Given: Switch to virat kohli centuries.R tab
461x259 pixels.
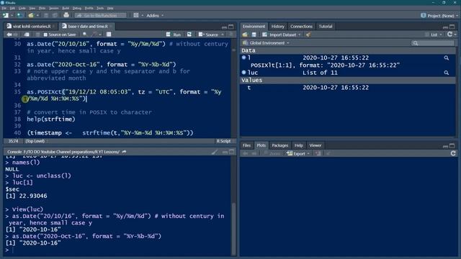Looking at the screenshot, I should pyautogui.click(x=32, y=26).
